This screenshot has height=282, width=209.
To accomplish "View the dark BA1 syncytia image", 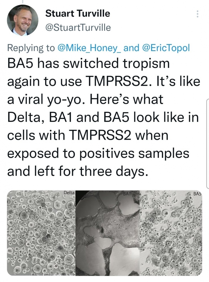I will [x=107, y=233].
